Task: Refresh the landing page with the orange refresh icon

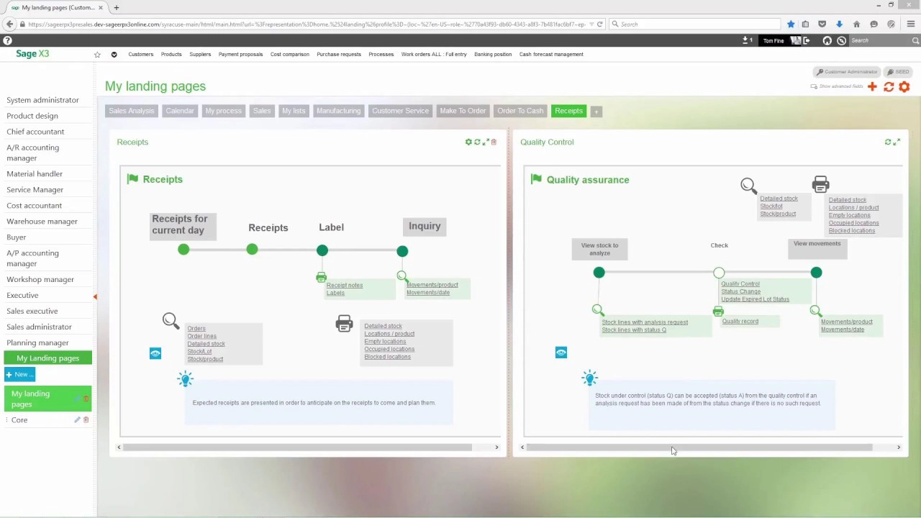Action: click(x=889, y=87)
